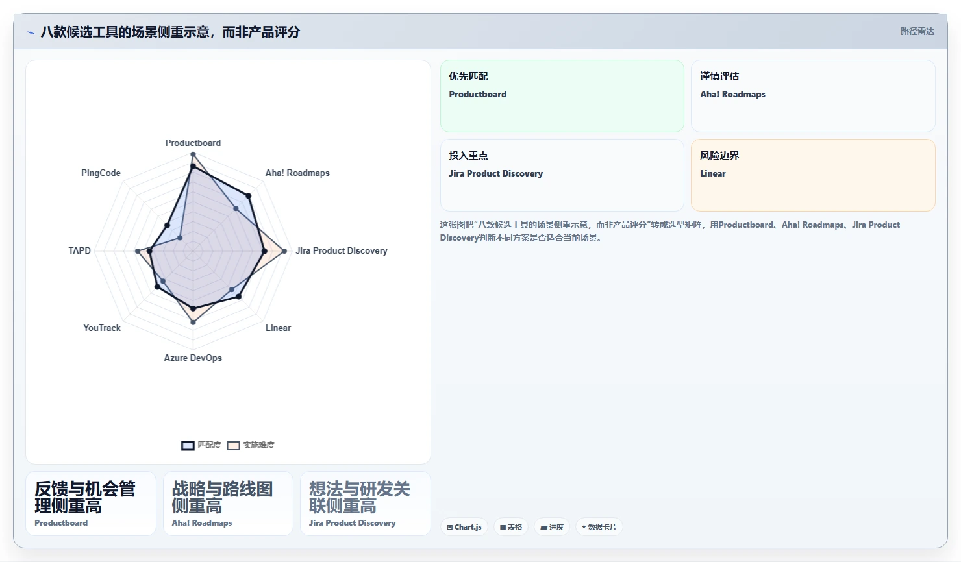Open the 优先匹配 Productboard card
961x562 pixels.
562,96
